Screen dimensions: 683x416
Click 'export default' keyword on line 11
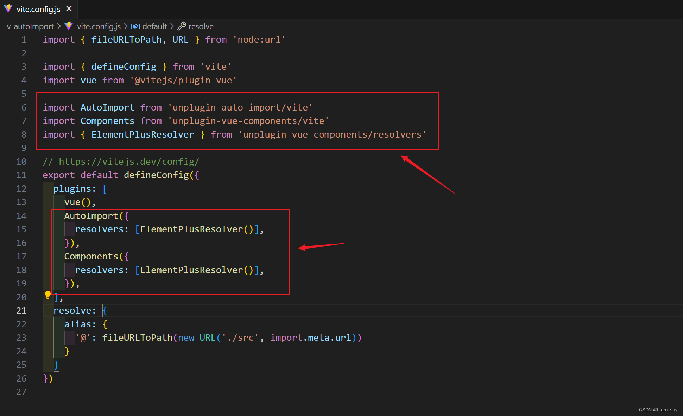tap(80, 175)
